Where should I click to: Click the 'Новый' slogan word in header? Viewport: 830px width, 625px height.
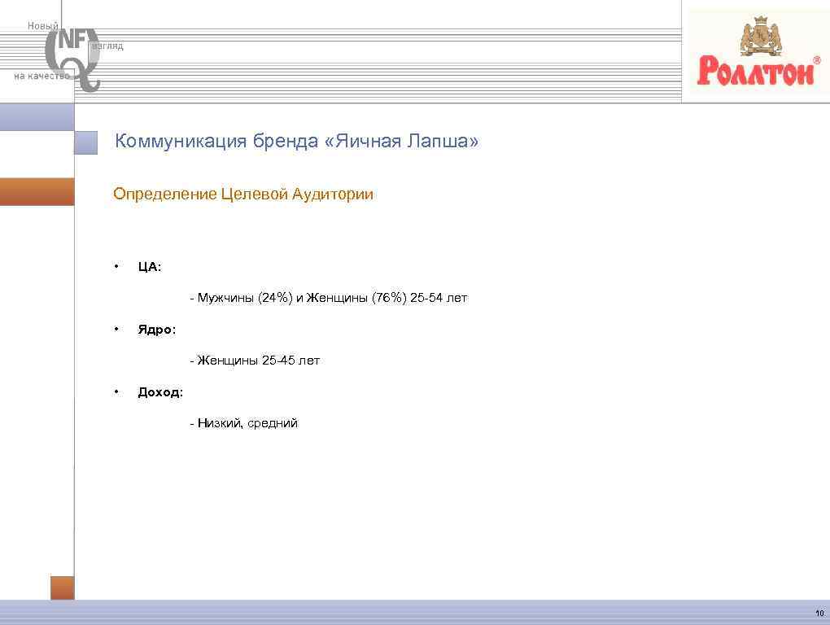coord(43,26)
